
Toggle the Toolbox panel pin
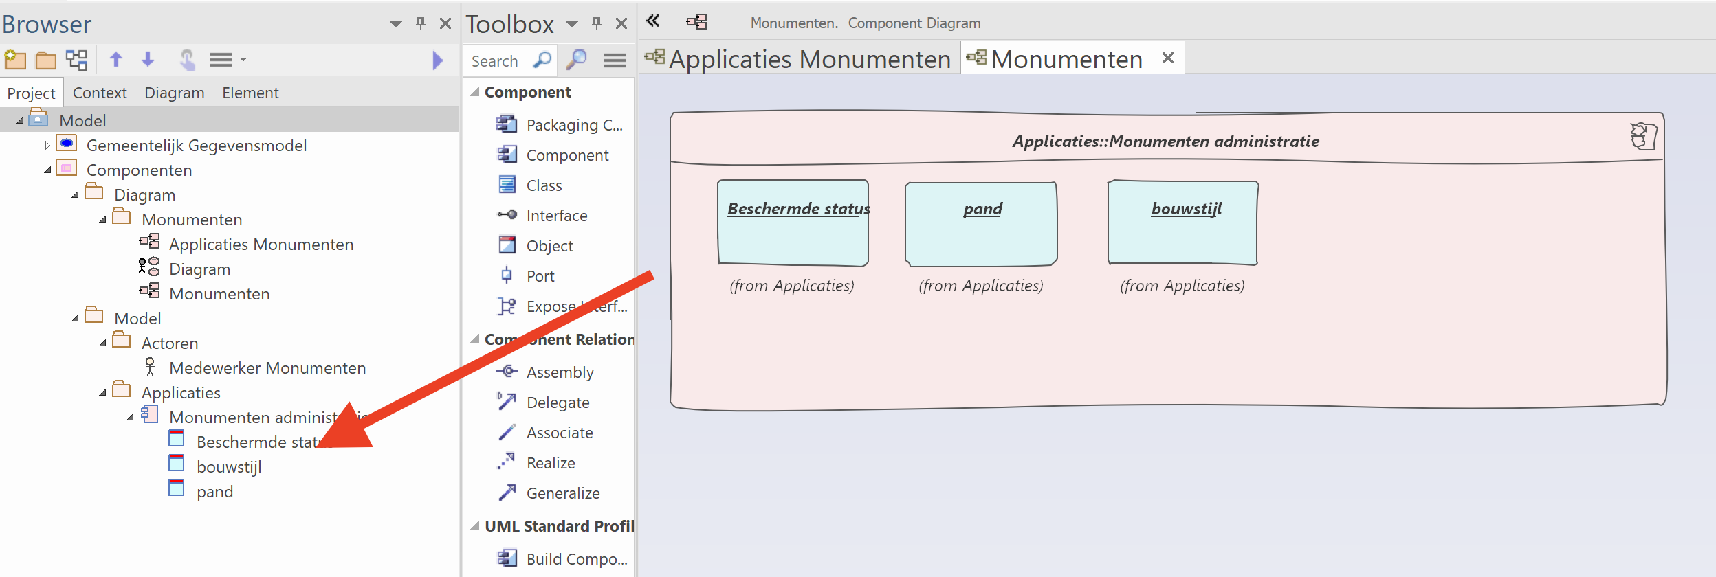[597, 23]
